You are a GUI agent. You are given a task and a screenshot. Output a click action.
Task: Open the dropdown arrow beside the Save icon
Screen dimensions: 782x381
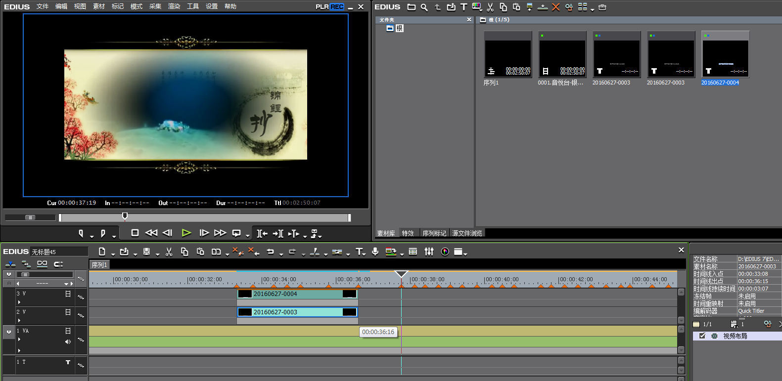click(x=157, y=254)
